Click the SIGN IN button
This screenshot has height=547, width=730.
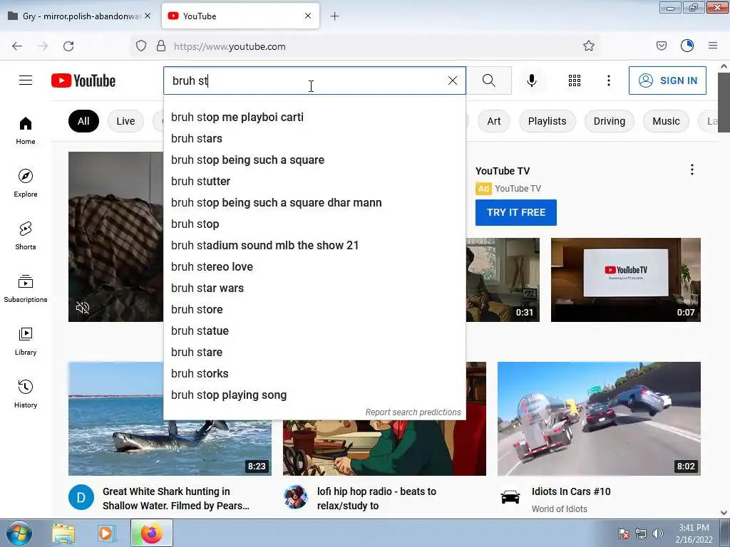click(667, 80)
